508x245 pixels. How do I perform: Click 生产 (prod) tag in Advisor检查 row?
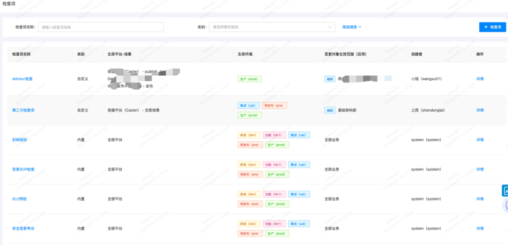249,79
